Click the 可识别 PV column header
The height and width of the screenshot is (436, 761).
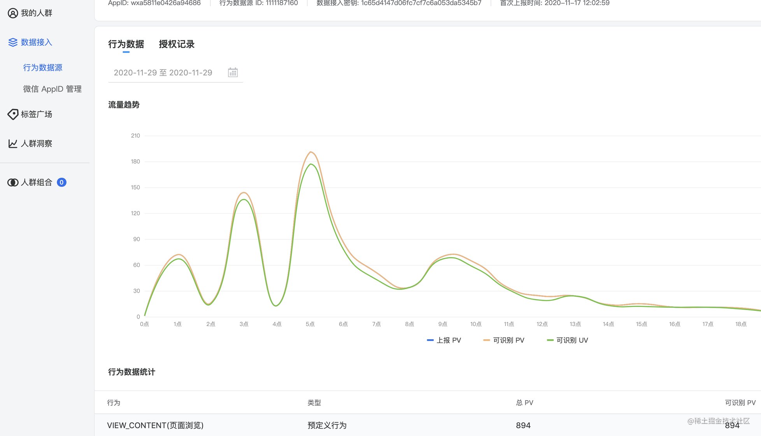[740, 403]
